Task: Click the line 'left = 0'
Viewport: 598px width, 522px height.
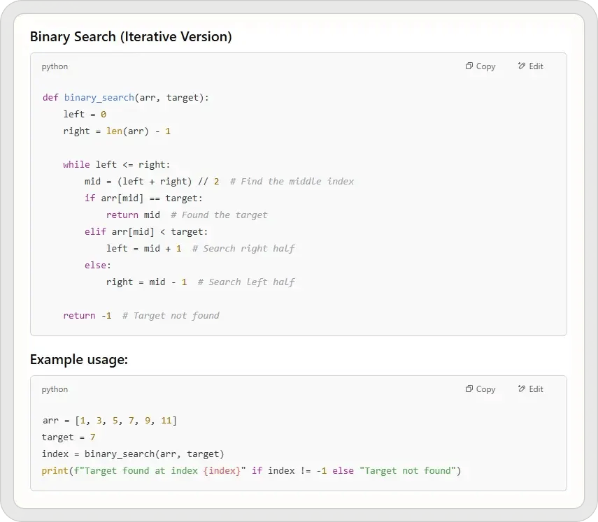Action: [x=85, y=115]
